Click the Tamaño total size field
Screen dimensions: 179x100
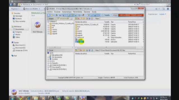[115, 15]
